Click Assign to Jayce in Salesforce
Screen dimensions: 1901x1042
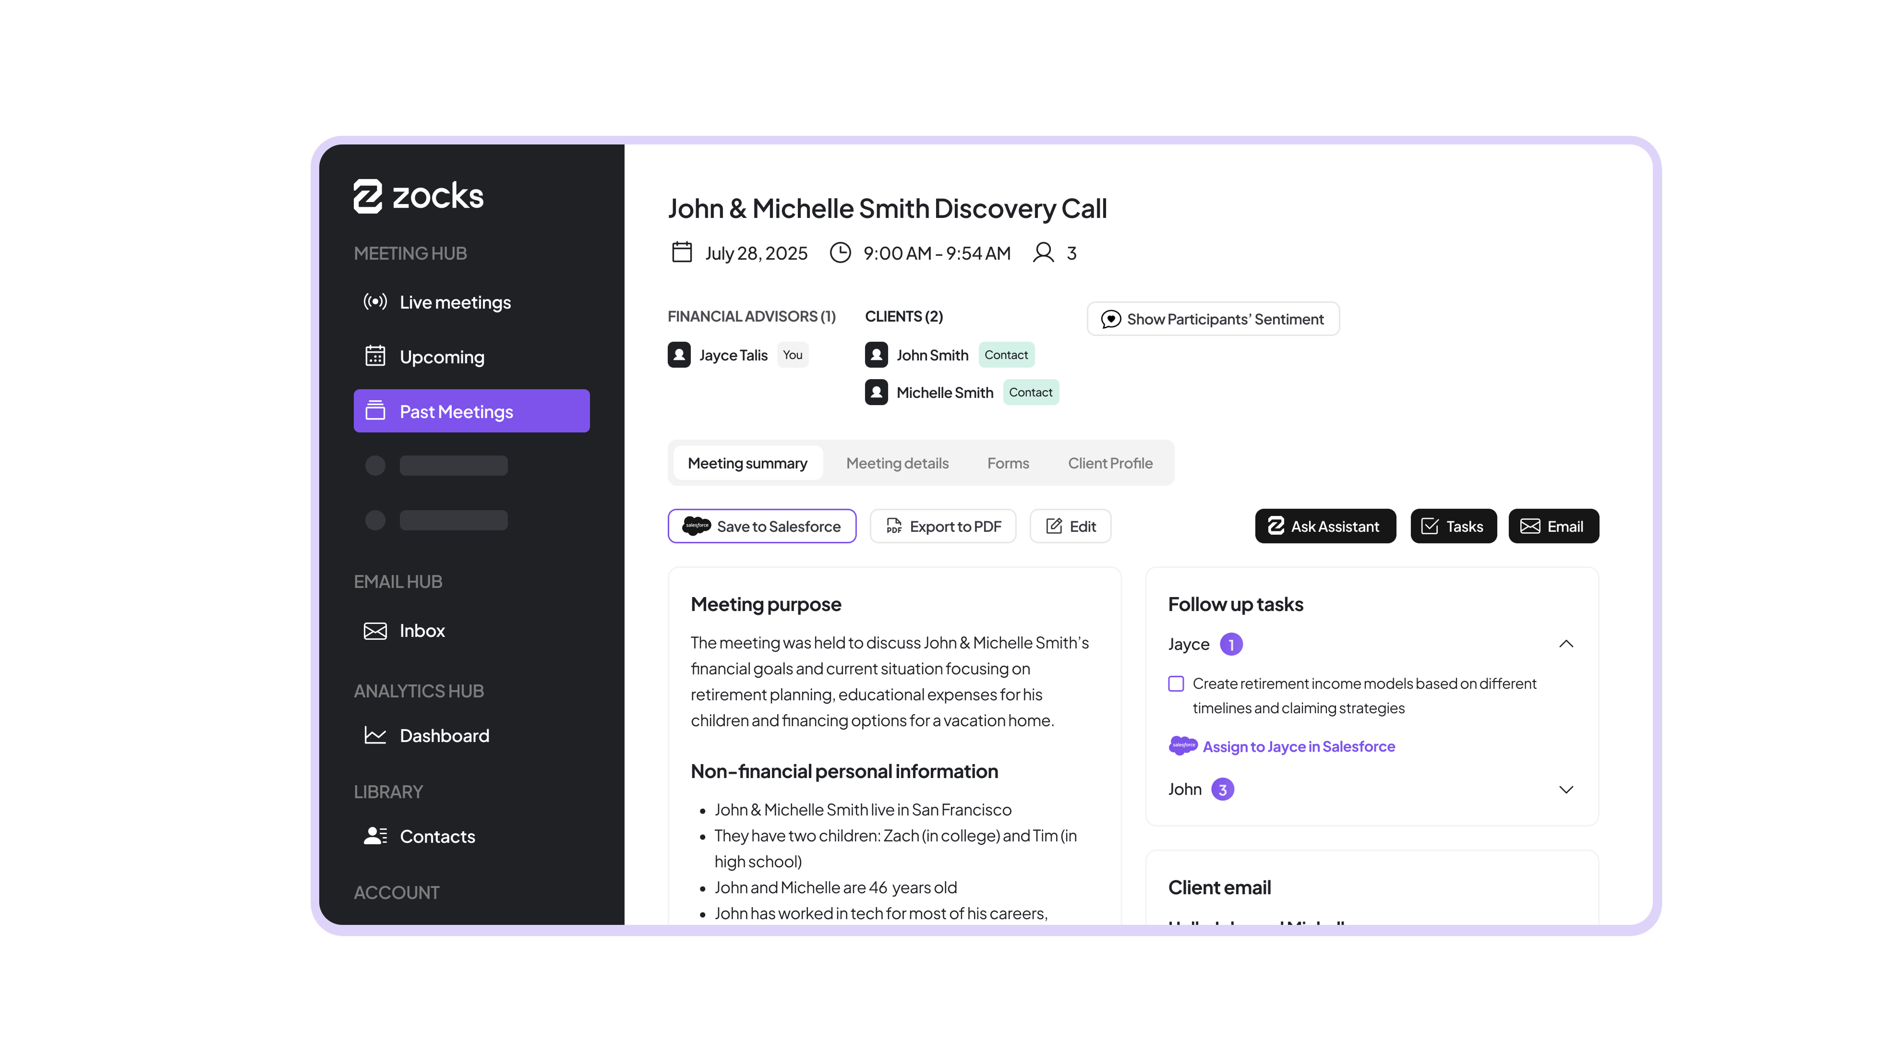coord(1299,746)
